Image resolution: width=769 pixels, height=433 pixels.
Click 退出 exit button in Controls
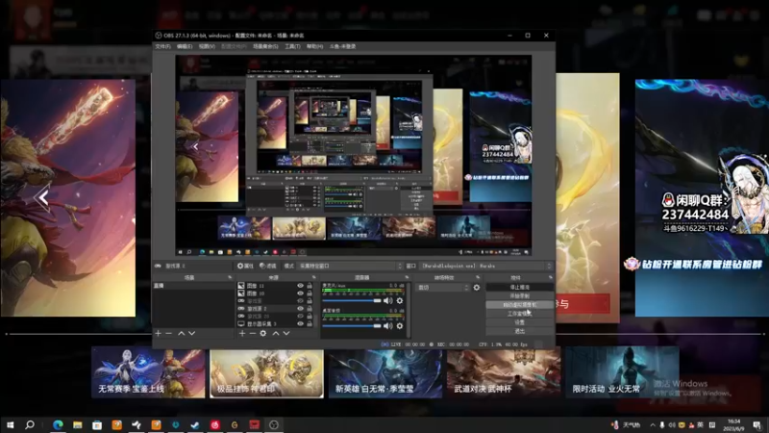click(x=519, y=331)
